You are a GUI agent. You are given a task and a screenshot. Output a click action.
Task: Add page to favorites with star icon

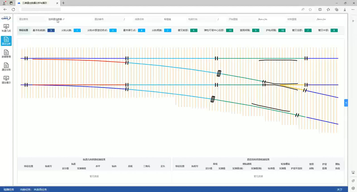click(x=310, y=9)
